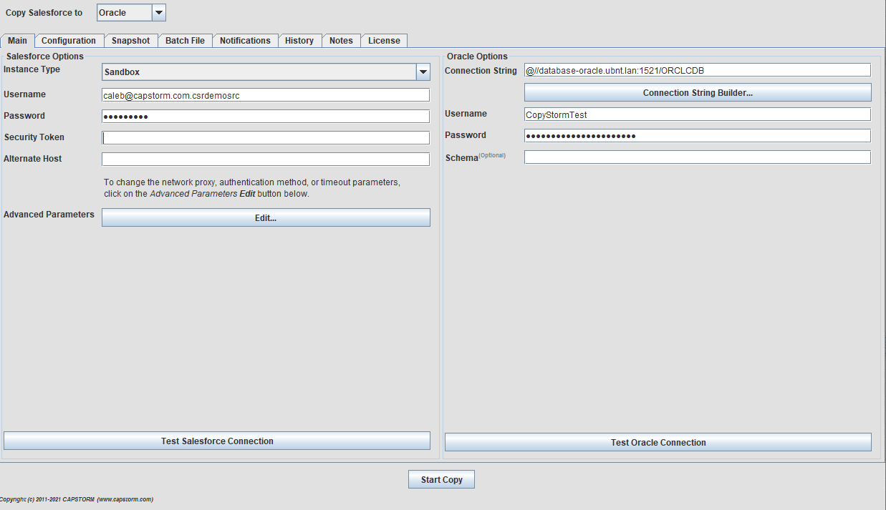Focus the Salesforce Password field
Image resolution: width=886 pixels, height=510 pixels.
pyautogui.click(x=266, y=117)
